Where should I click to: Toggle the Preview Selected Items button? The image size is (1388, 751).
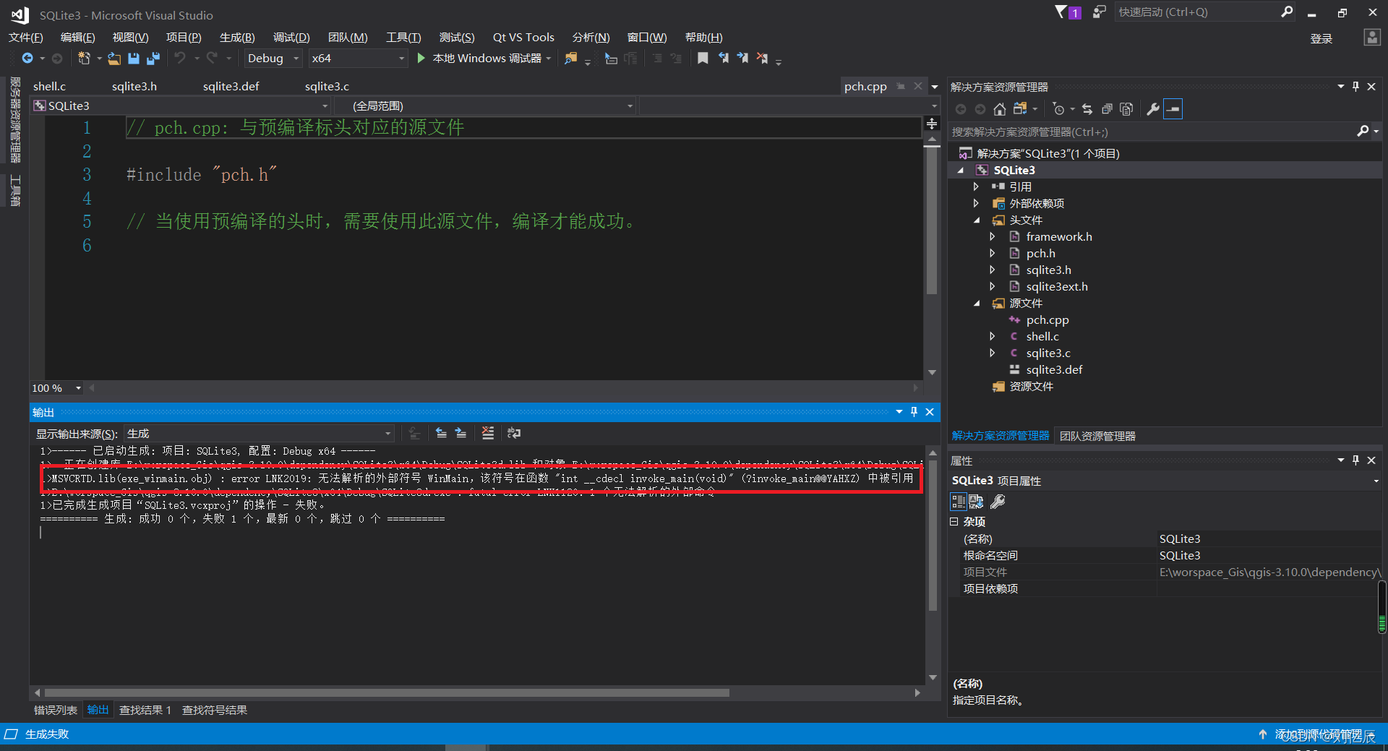coord(1173,109)
